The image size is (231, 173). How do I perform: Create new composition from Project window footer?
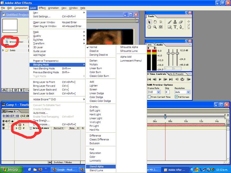click(x=16, y=90)
